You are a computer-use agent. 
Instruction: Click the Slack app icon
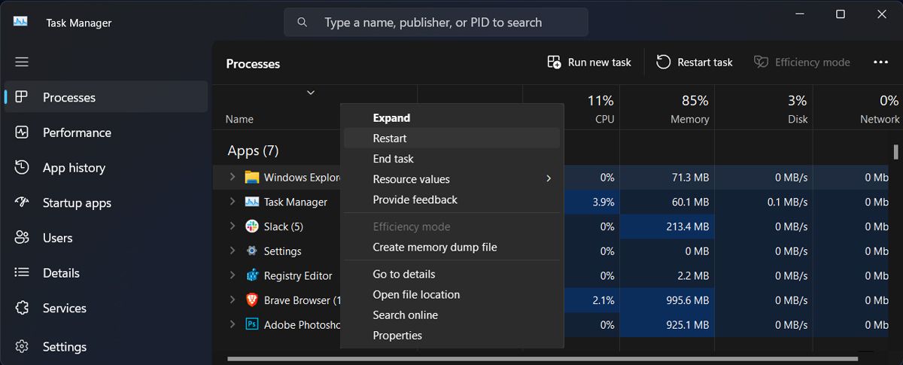click(252, 227)
